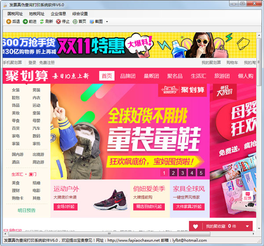Select the 首页 tab in the red navigation bar
264x246 pixels.
107,76
